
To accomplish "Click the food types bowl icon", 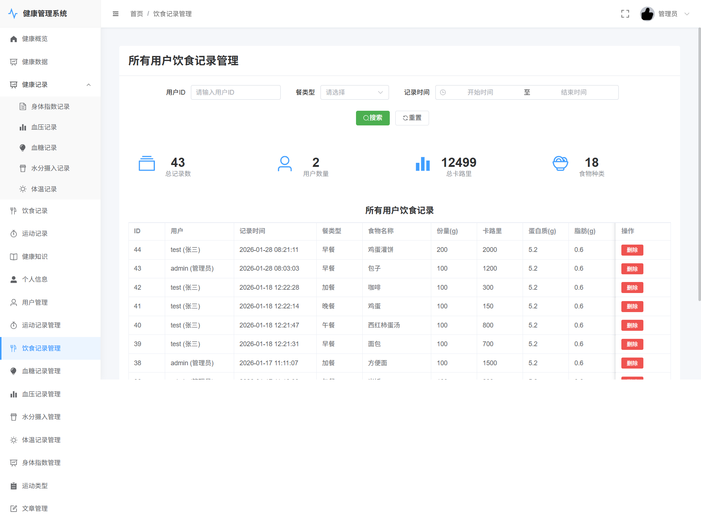I will point(560,164).
